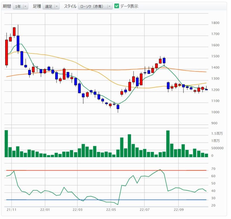Open the 足種 週足 interval dropdown
Screen dimensions: 231x219
pos(51,6)
